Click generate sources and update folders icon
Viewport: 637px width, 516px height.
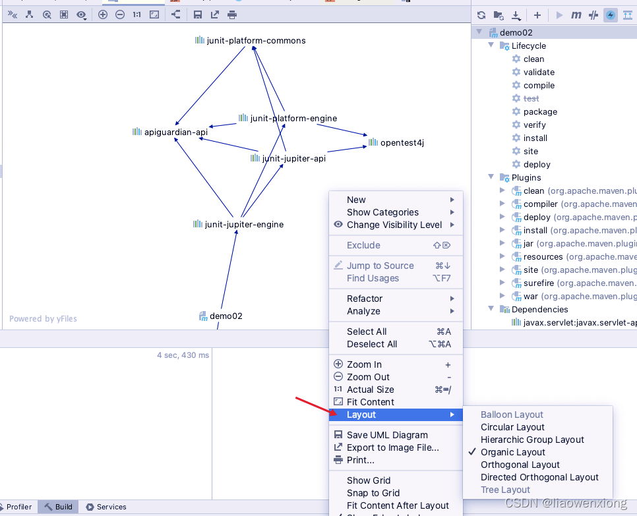[499, 15]
